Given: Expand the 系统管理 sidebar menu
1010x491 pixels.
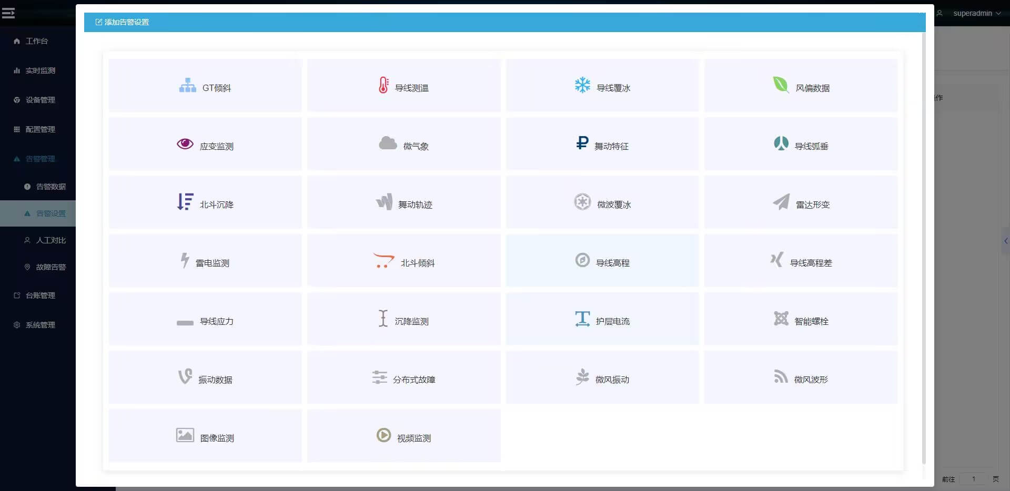Looking at the screenshot, I should click(x=40, y=325).
